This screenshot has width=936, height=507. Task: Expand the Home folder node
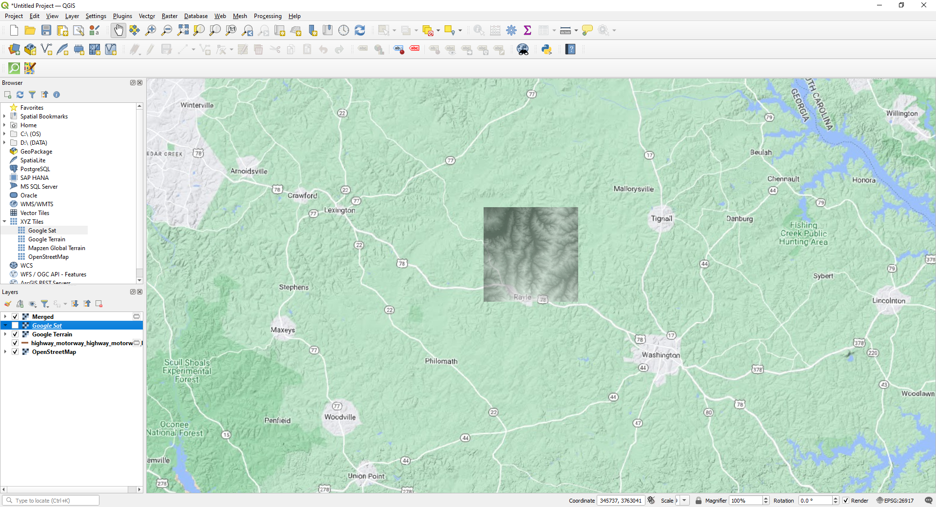click(x=4, y=125)
